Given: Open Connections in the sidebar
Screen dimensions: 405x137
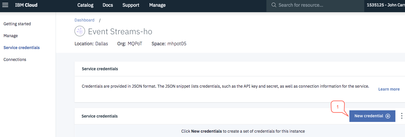Looking at the screenshot, I should tap(15, 60).
